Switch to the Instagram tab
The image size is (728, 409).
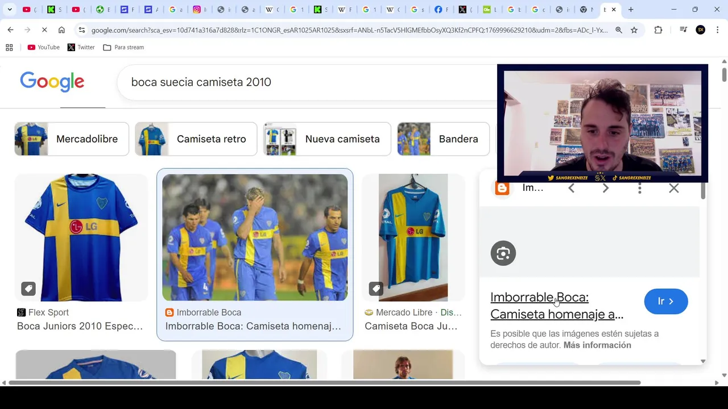tap(200, 10)
